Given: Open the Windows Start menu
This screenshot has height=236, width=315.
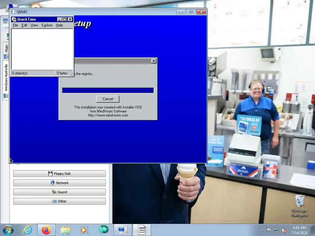Looking at the screenshot, I should coord(8,230).
